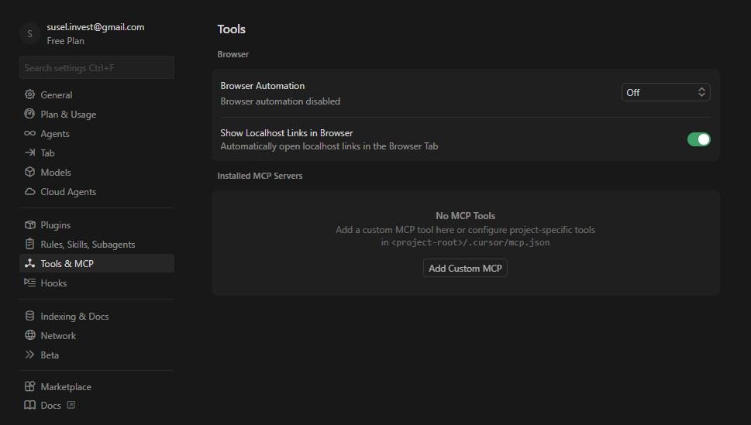
Task: Go to Rules, Skills, Subagents settings
Action: tap(88, 244)
